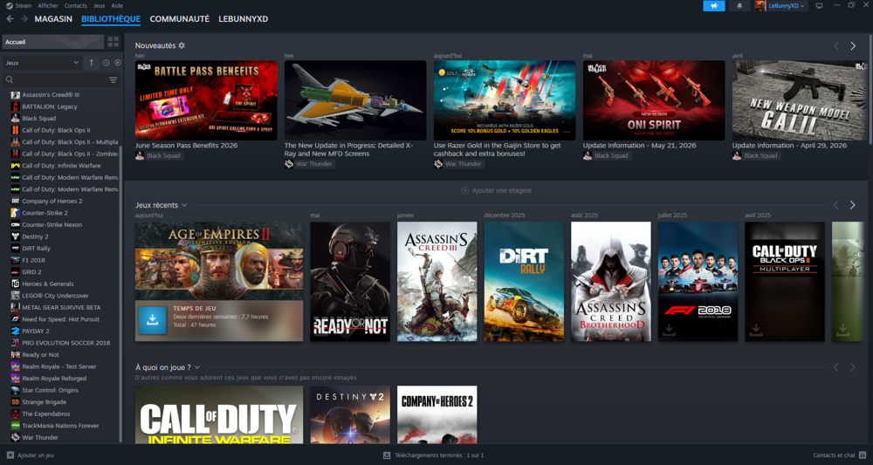Select GRID 2 in game list
873x465 pixels.
coord(31,272)
